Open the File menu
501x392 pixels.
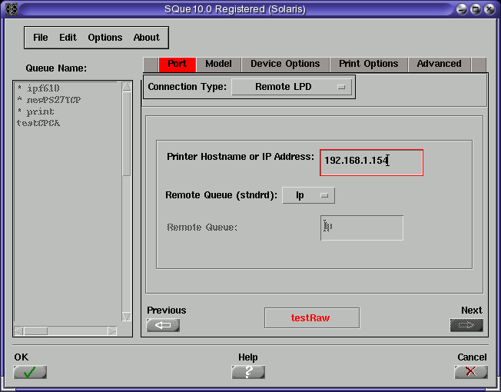click(x=40, y=37)
